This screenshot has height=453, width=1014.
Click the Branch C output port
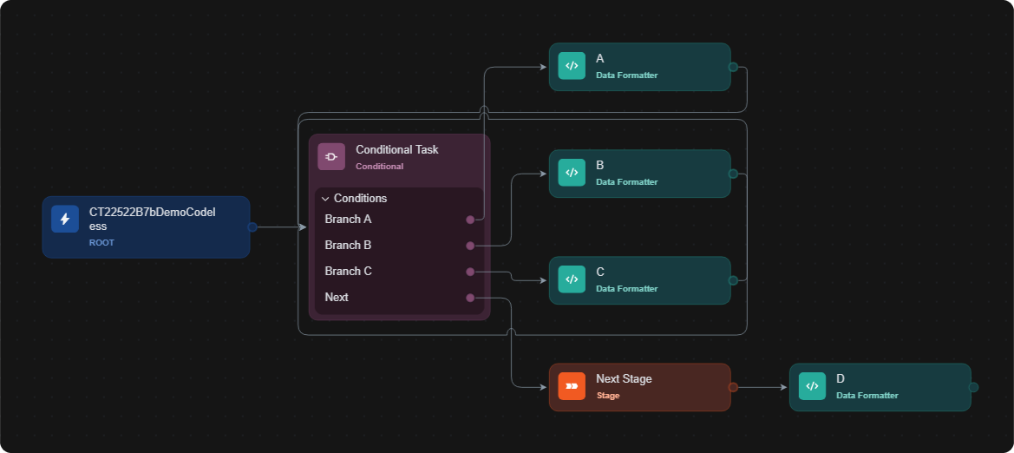point(470,272)
